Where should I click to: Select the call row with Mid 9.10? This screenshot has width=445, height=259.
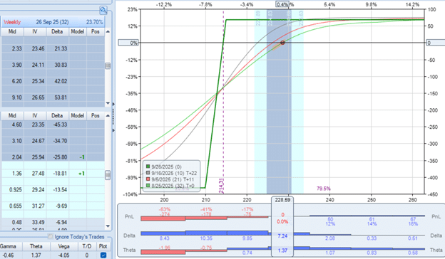pos(53,97)
